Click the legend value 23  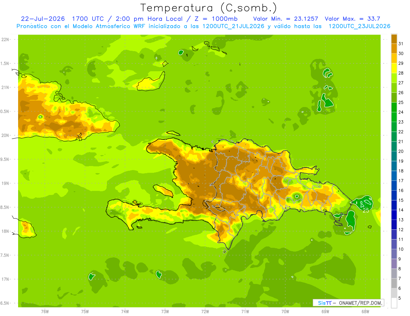click(x=401, y=122)
